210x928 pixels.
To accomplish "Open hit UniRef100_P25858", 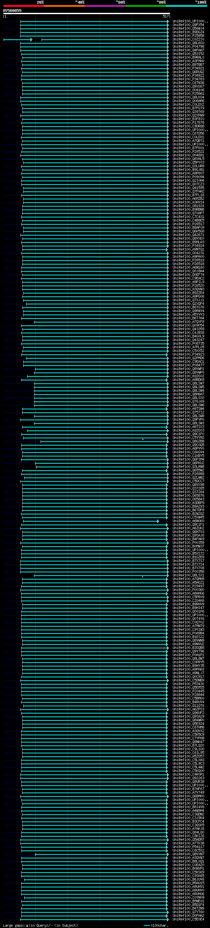I will pos(188,36).
